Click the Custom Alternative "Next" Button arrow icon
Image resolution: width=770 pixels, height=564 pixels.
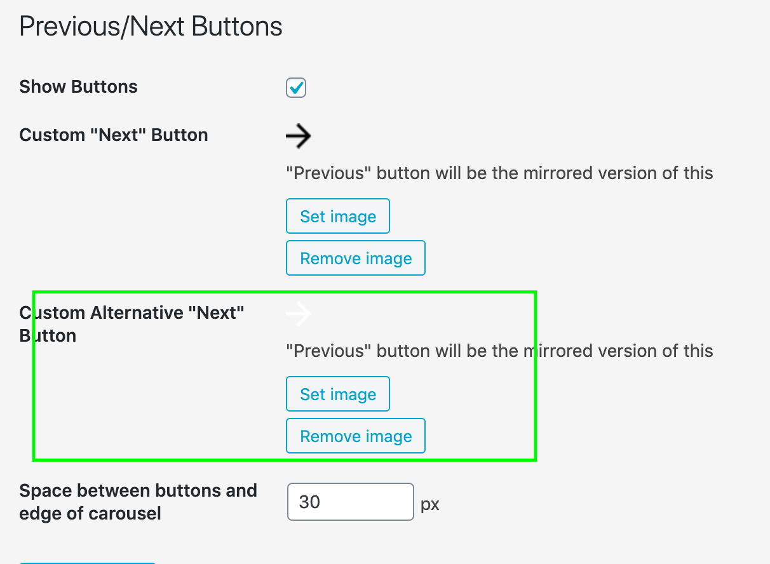[299, 313]
